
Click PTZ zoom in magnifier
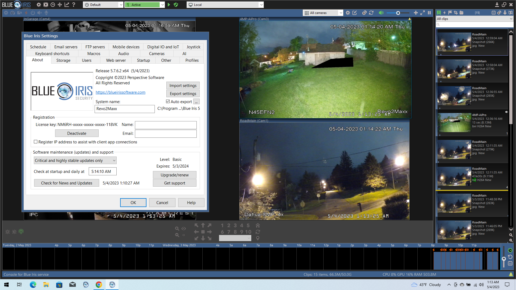coord(177,229)
